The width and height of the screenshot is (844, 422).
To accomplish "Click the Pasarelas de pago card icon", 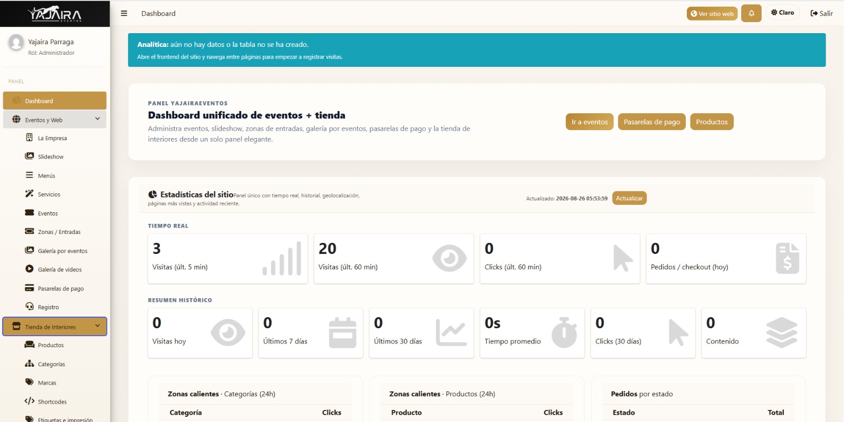I will click(30, 288).
